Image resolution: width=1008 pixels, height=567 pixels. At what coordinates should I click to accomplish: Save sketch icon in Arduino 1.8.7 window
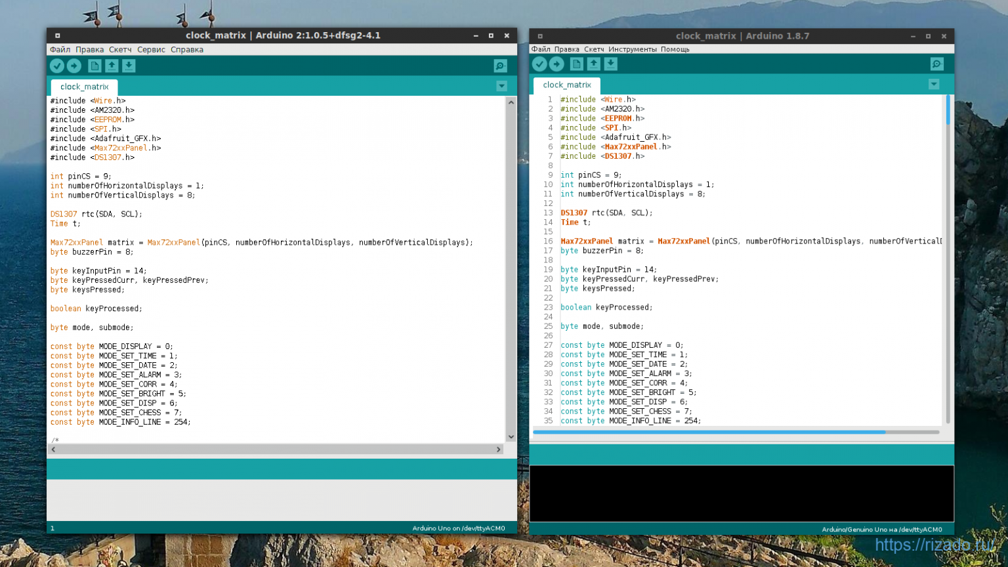click(610, 64)
